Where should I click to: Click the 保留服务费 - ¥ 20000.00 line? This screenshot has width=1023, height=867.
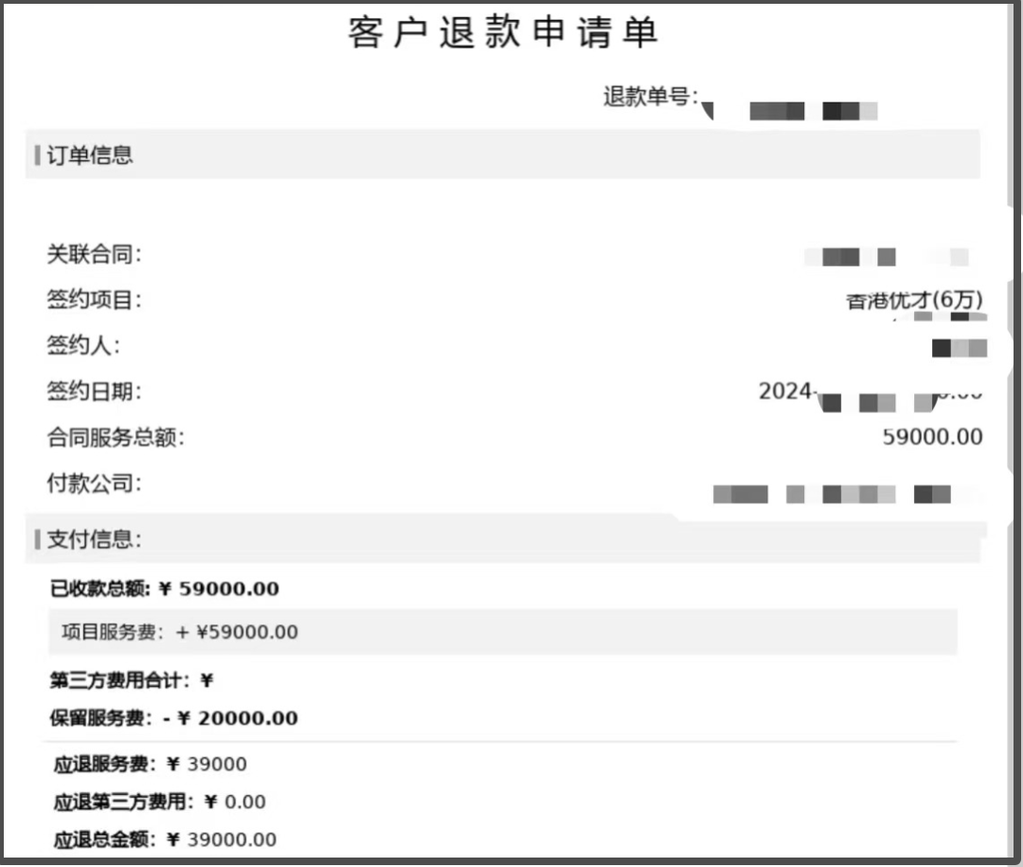click(174, 718)
